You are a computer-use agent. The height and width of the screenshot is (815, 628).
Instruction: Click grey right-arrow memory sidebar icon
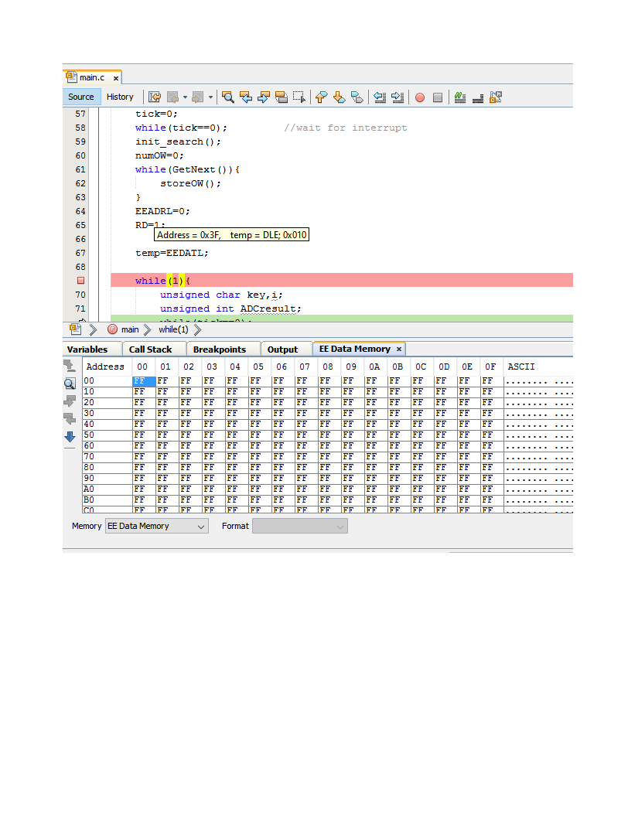click(x=70, y=401)
